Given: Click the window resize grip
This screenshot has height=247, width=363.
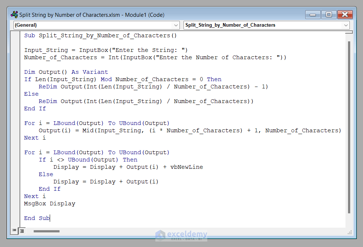Looking at the screenshot, I should [x=348, y=232].
